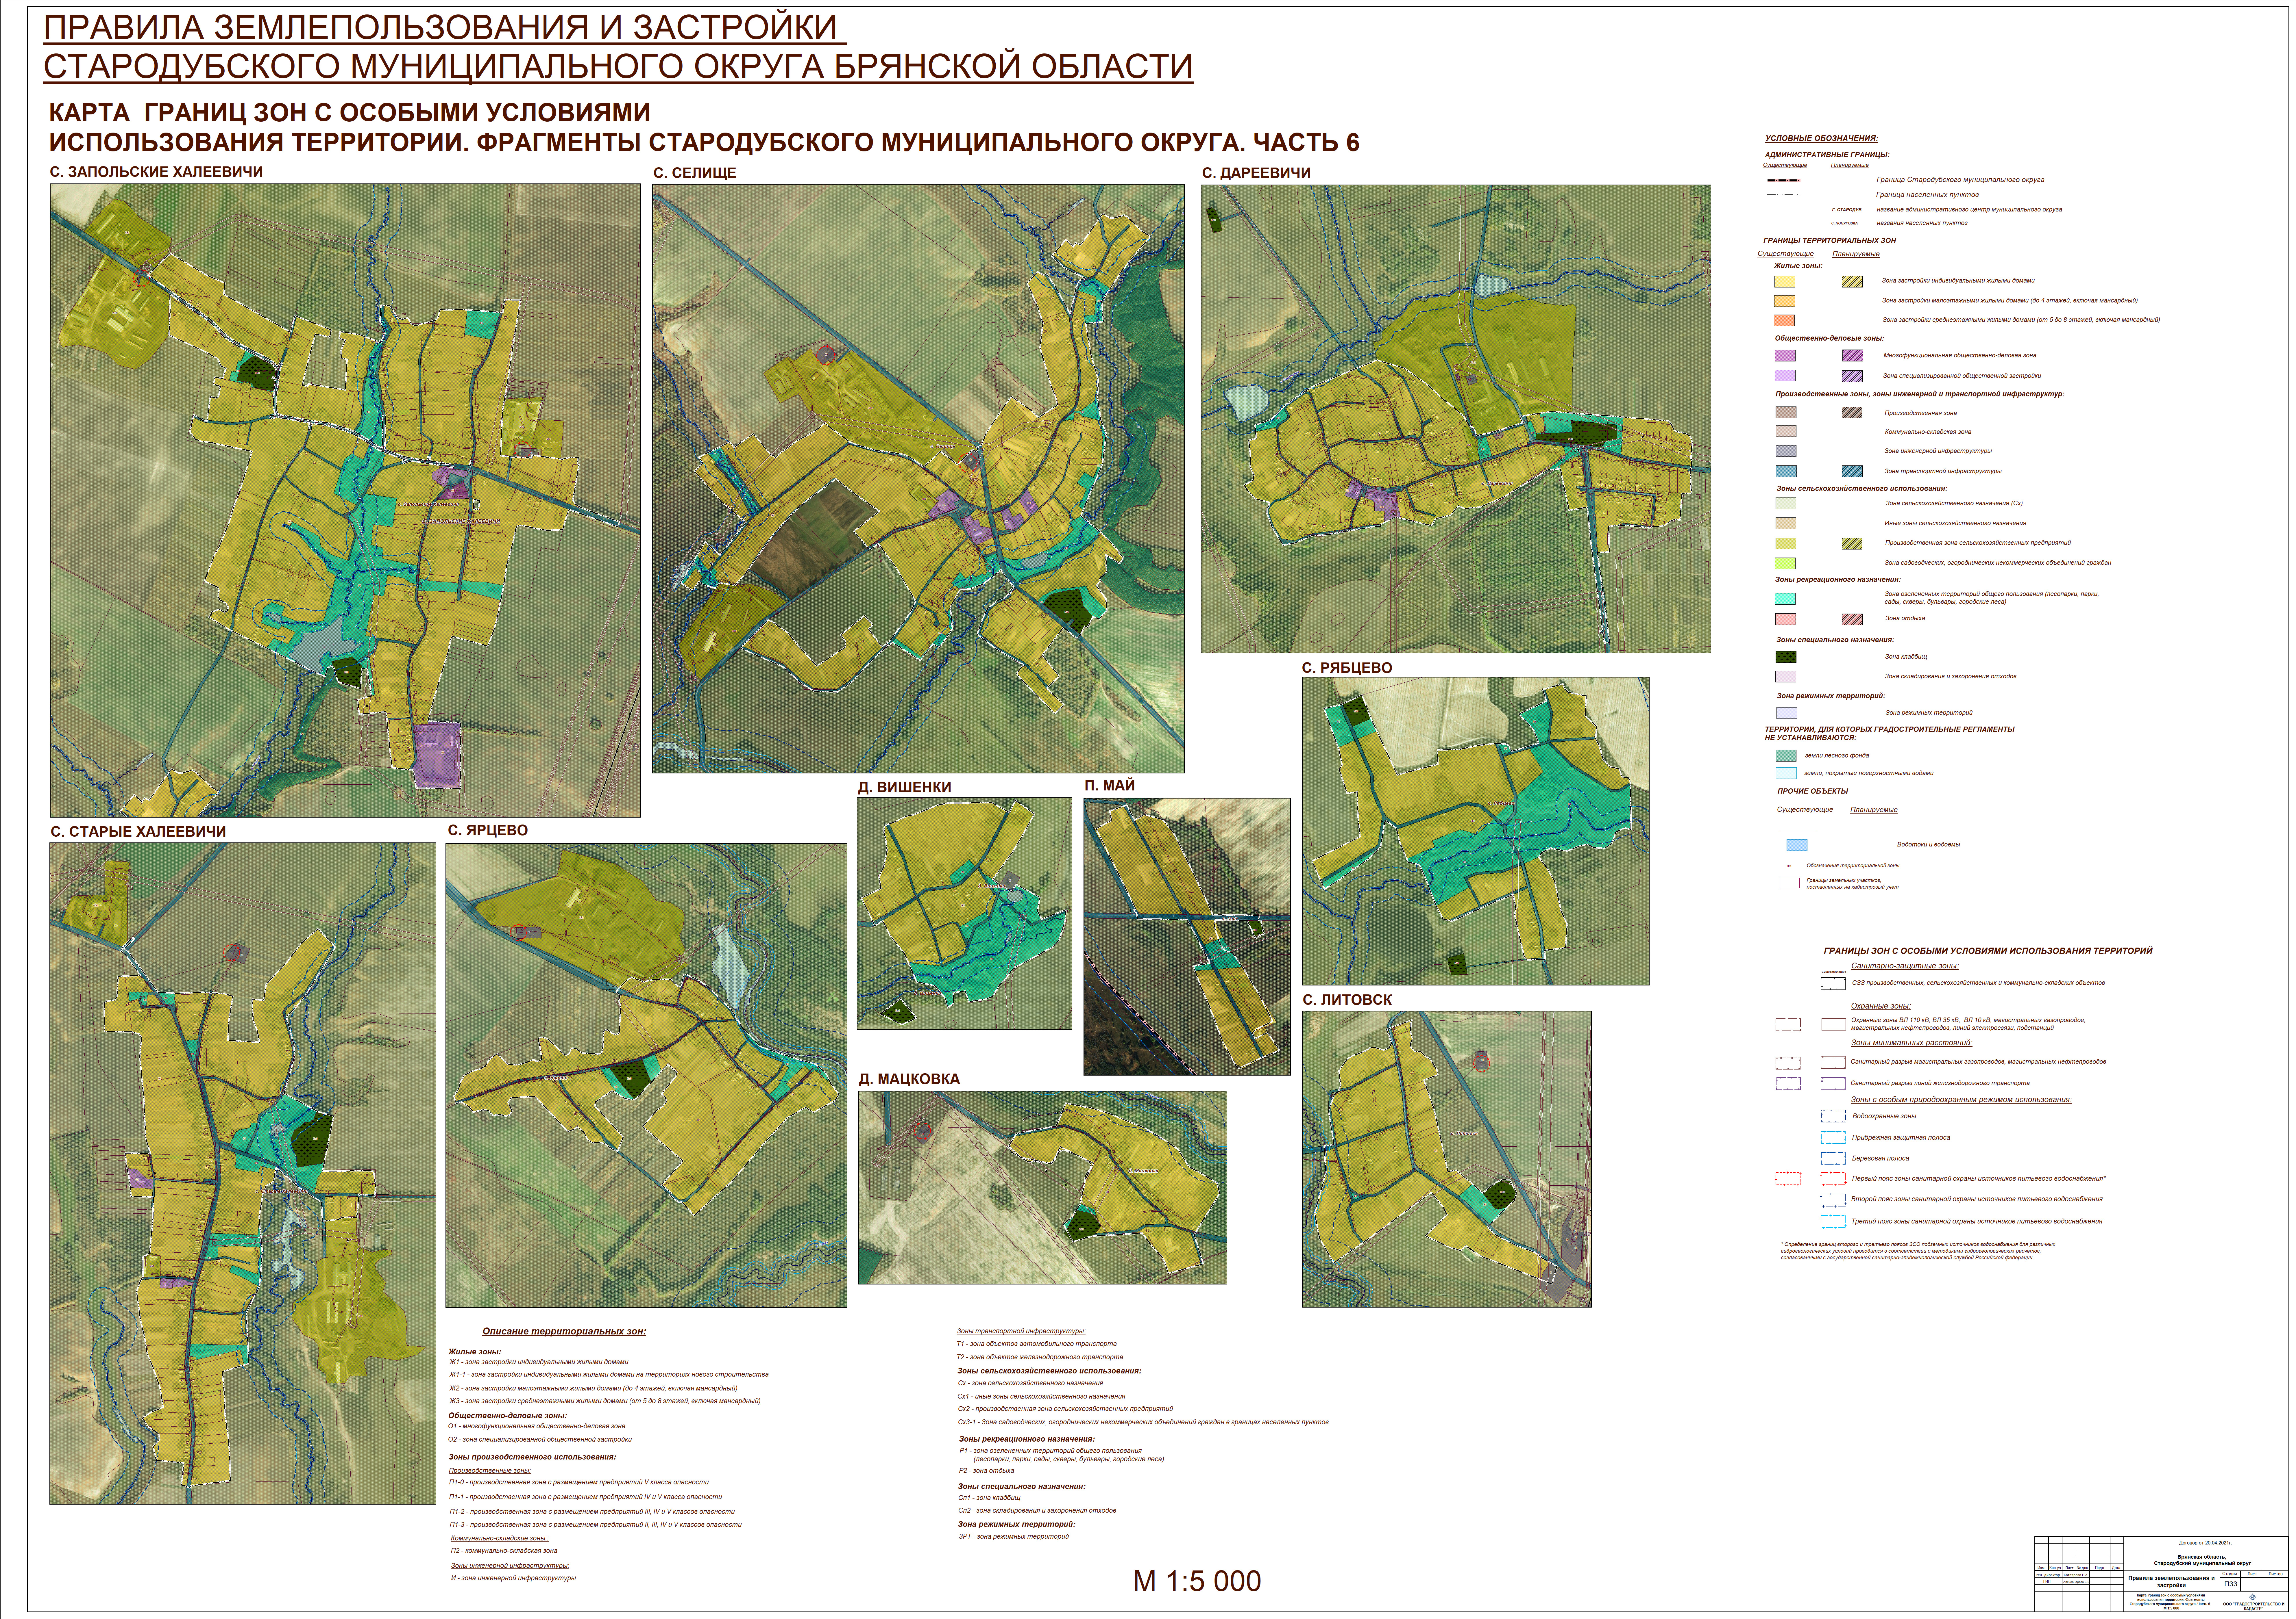The image size is (2296, 1619).
Task: Pick bright green gardening associations zone swatch
Action: click(x=1785, y=564)
